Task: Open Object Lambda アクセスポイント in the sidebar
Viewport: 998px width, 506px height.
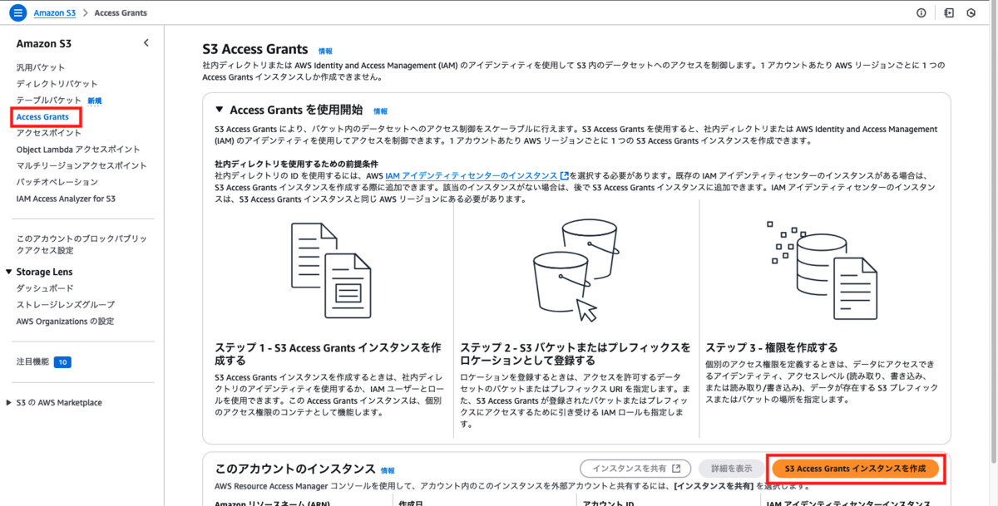Action: (x=78, y=150)
